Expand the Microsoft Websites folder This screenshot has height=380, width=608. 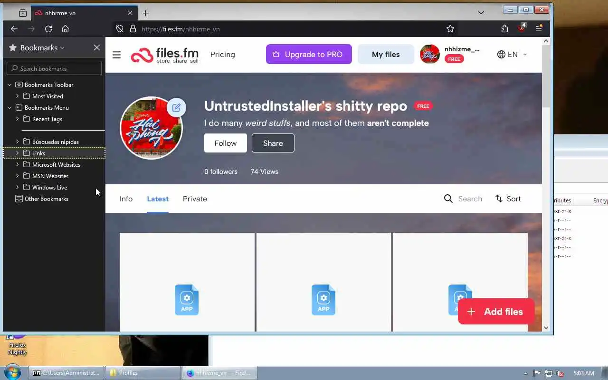(17, 164)
